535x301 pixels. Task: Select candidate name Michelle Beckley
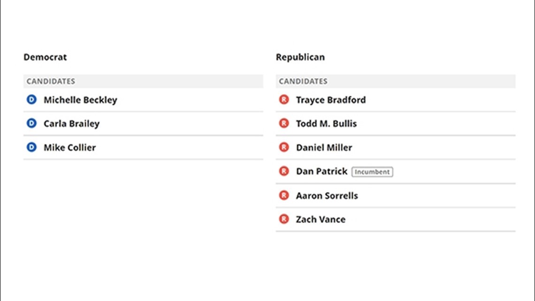click(x=81, y=100)
